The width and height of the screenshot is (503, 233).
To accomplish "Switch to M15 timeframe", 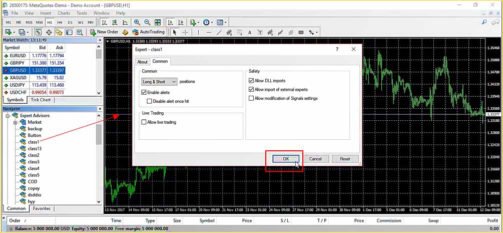I will (x=29, y=23).
